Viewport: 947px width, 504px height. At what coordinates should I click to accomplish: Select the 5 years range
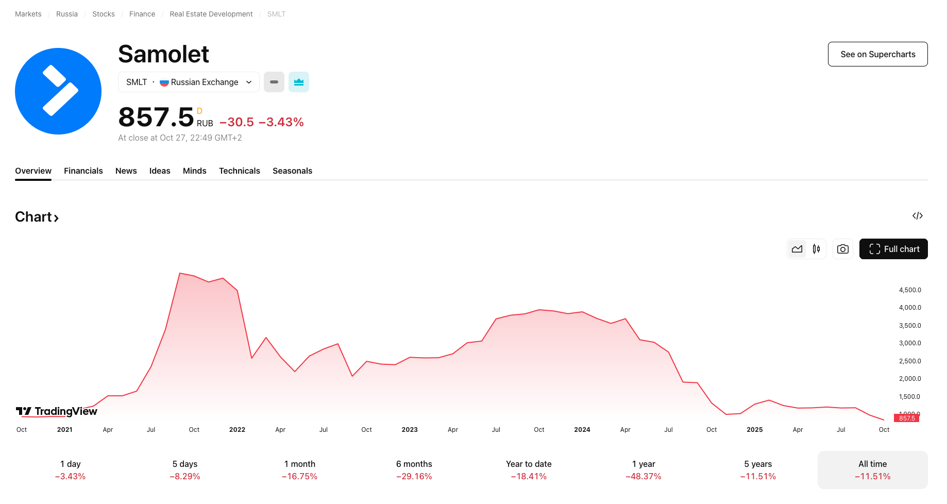point(758,470)
